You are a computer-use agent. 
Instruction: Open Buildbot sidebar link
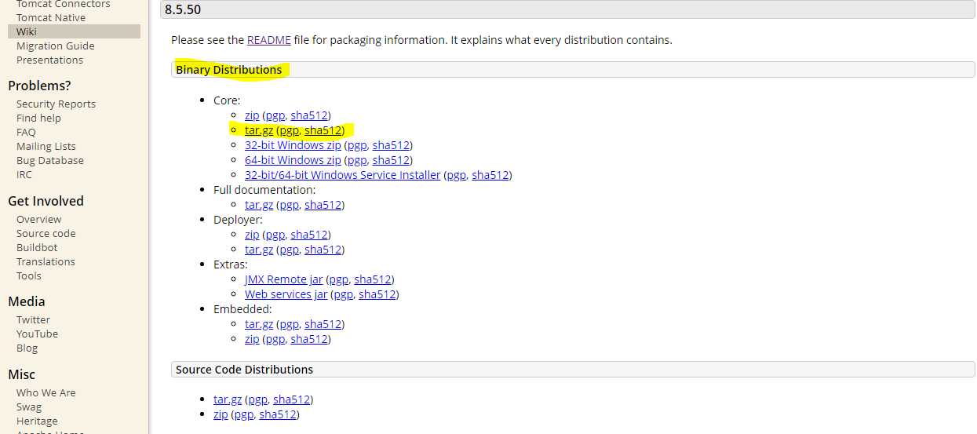37,247
